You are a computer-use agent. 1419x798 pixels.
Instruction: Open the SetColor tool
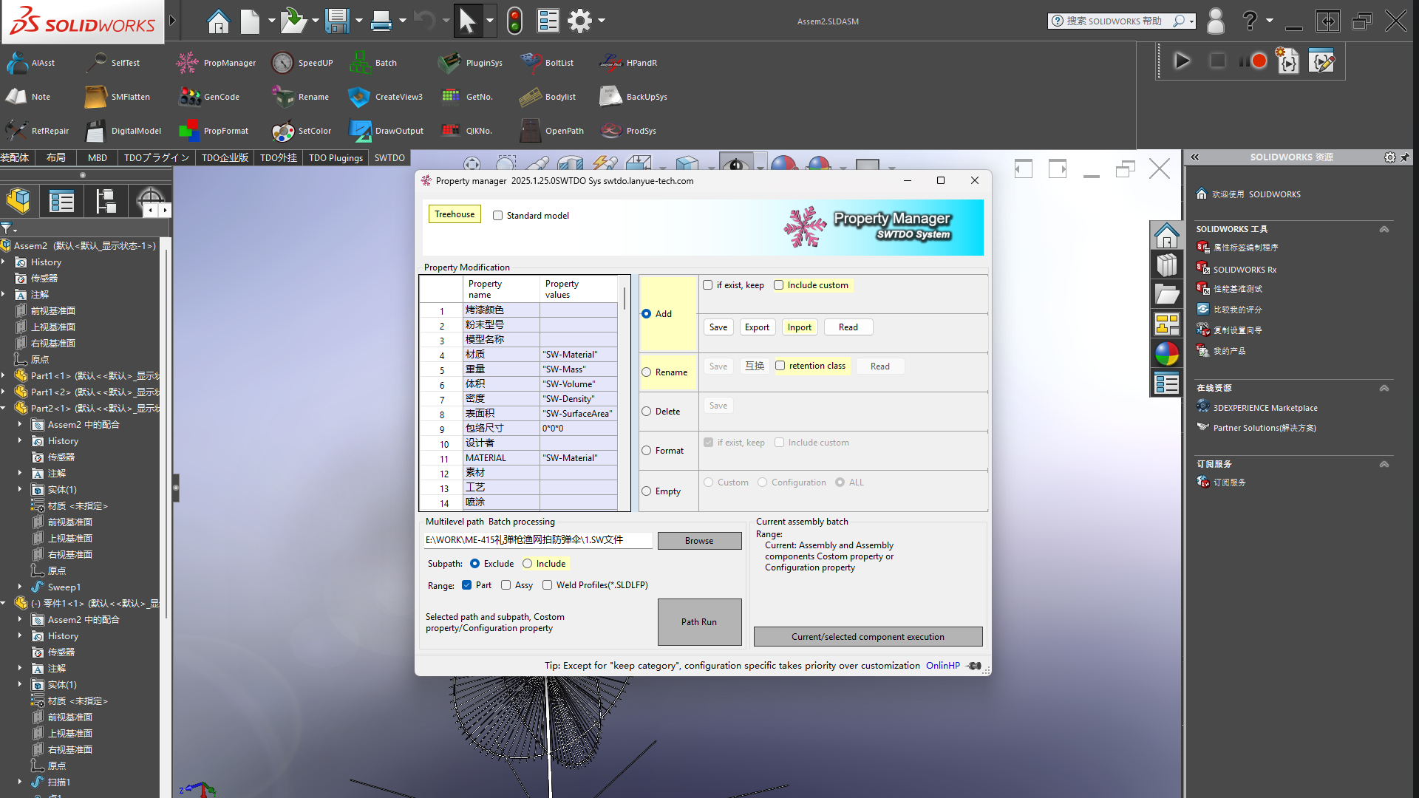click(x=282, y=131)
